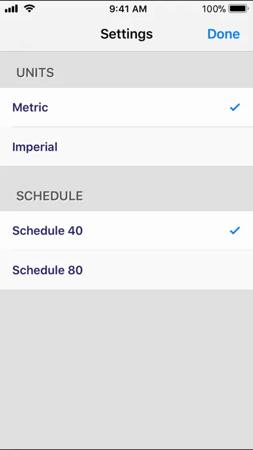Tap the gray gap above the SCHEDULE header

pyautogui.click(x=126, y=176)
